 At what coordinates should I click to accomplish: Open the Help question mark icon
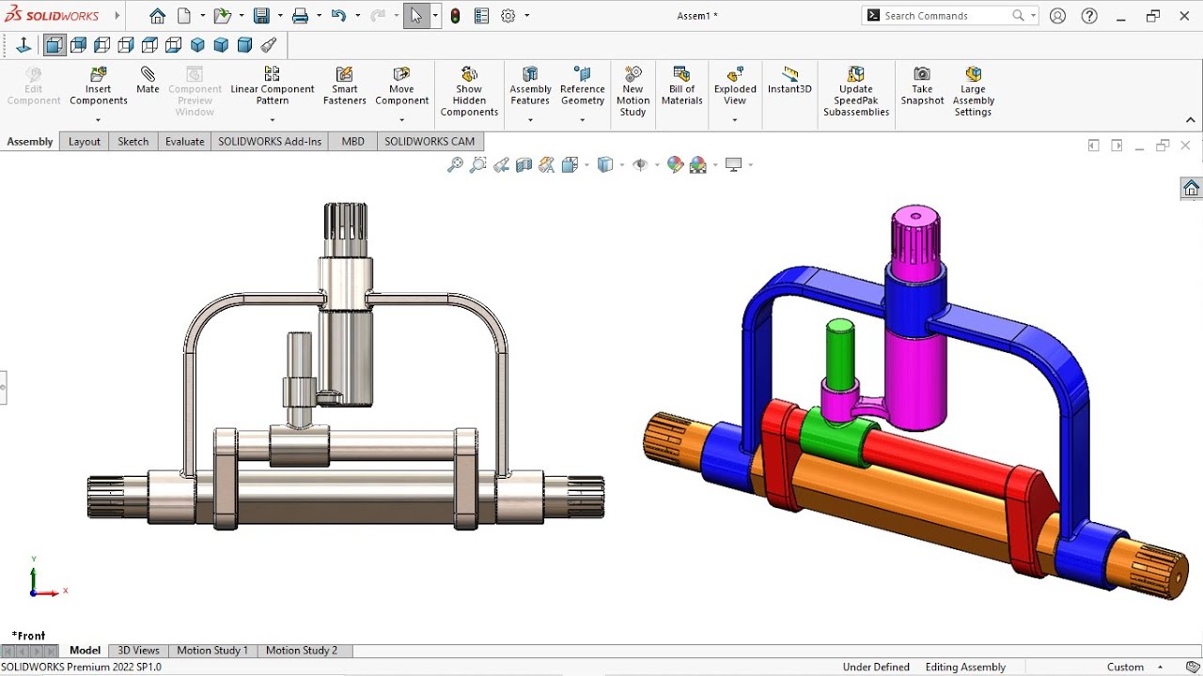click(1089, 16)
